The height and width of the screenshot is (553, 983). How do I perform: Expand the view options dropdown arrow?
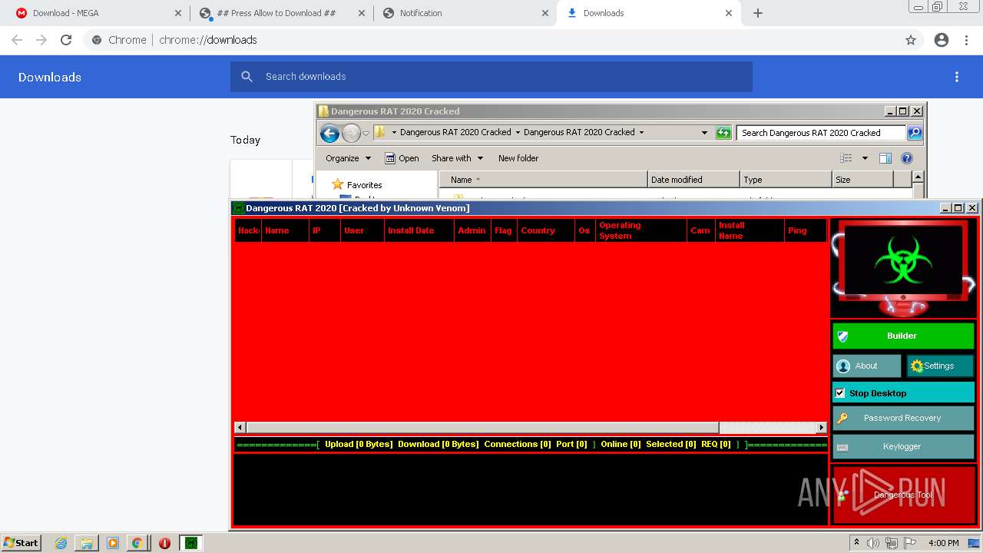point(865,158)
